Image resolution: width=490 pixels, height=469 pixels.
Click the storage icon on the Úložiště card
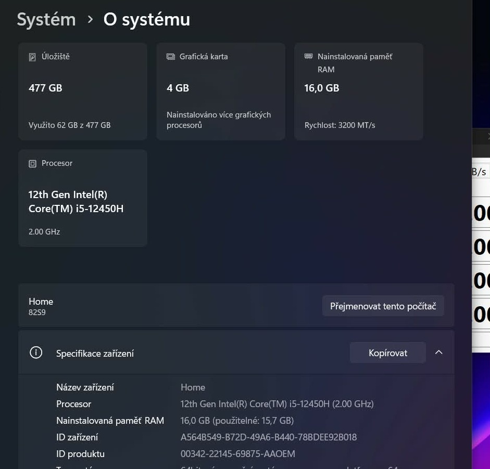coord(33,56)
